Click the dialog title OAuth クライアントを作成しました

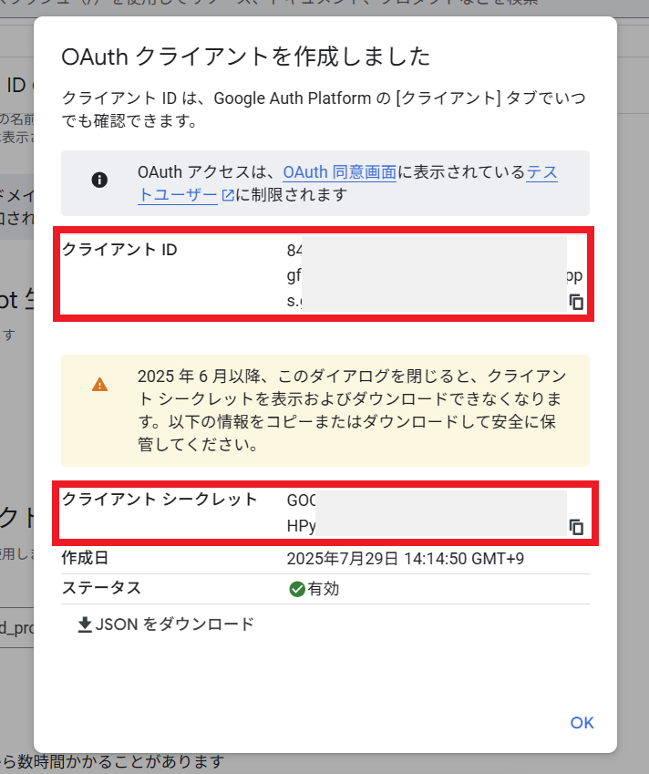[245, 57]
